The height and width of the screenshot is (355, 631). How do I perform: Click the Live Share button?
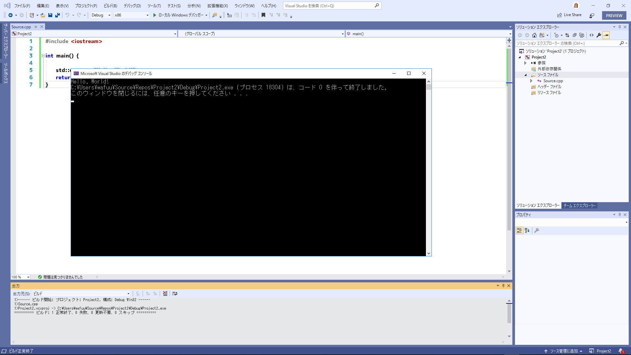point(570,15)
